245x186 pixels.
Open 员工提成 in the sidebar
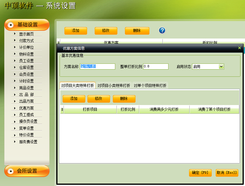coord(26,115)
